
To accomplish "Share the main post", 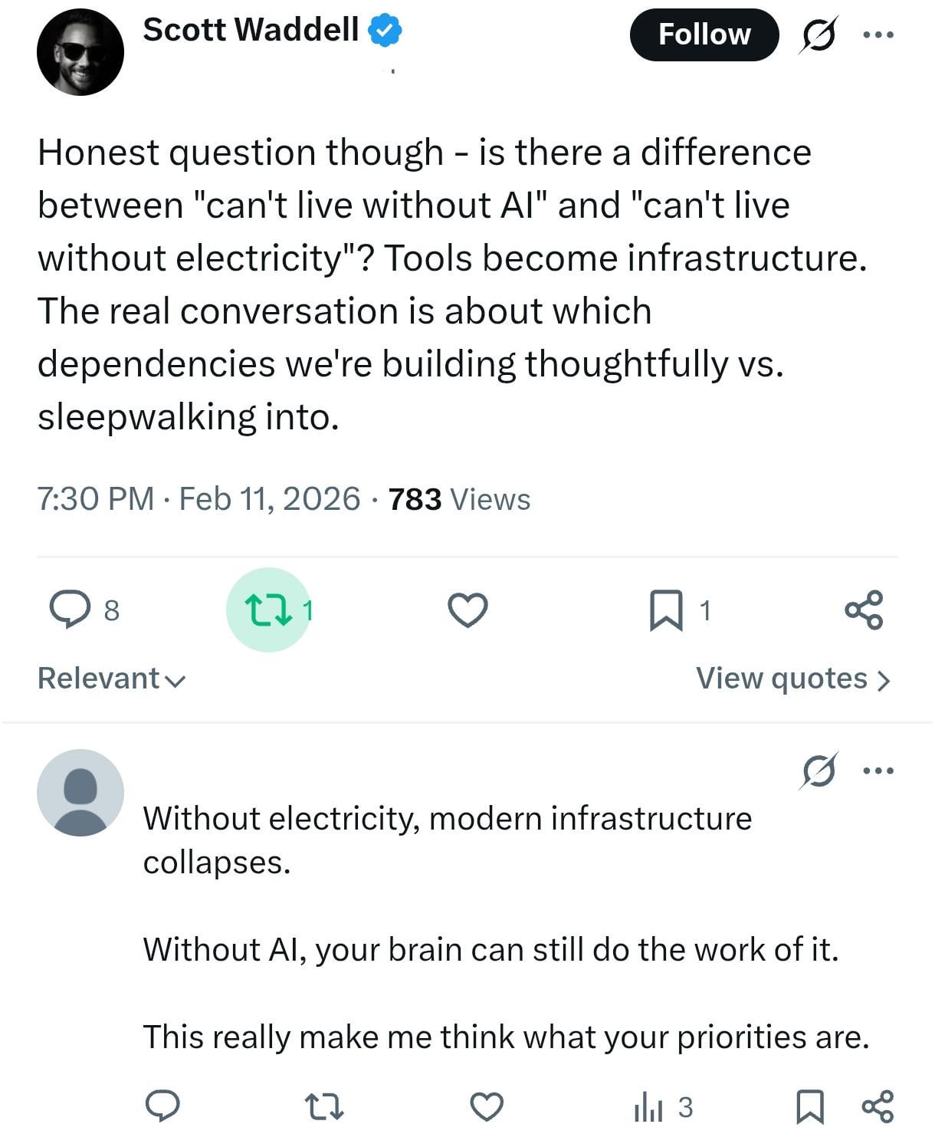I will click(864, 610).
